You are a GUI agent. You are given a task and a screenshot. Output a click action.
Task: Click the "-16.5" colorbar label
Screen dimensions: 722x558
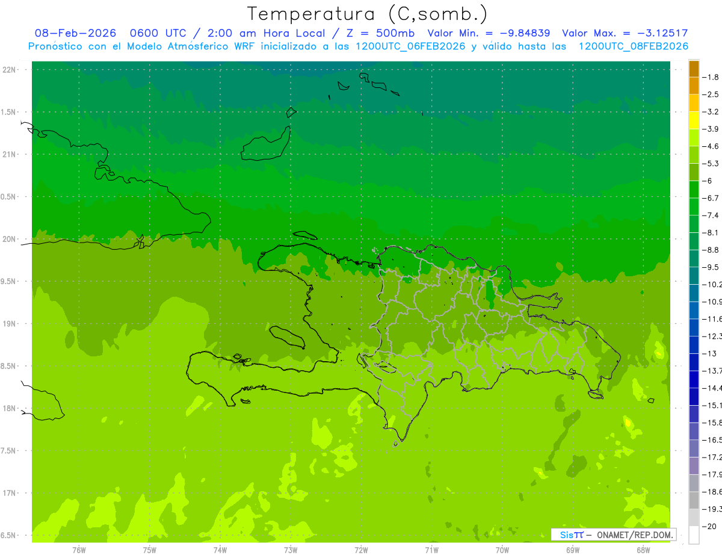[x=712, y=440]
